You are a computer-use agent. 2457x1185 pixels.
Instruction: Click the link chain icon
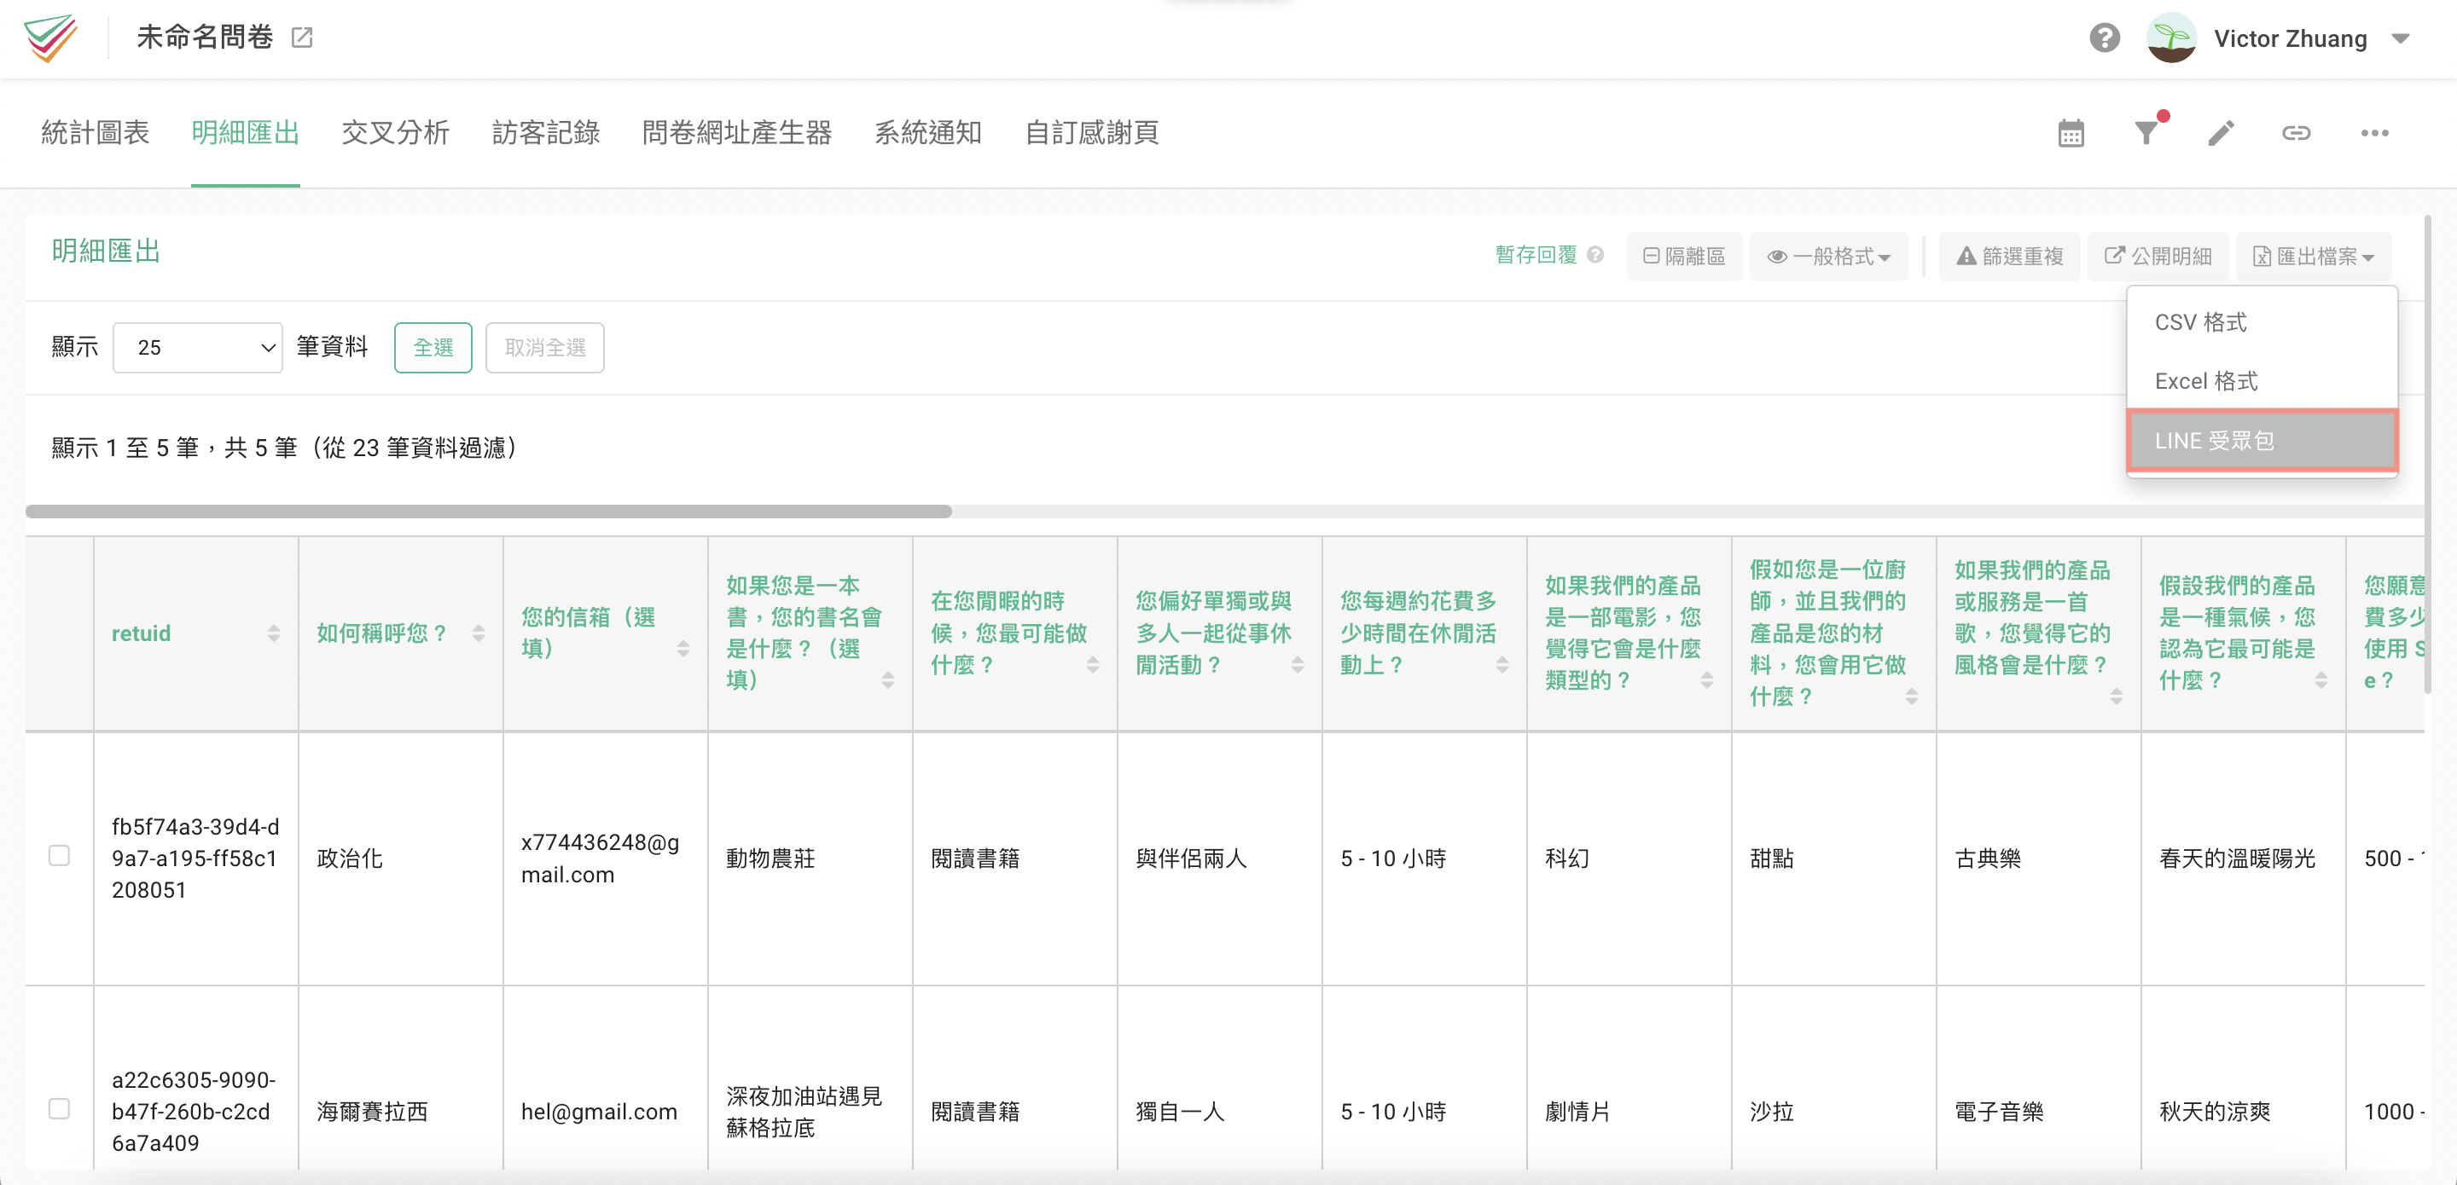click(2296, 134)
